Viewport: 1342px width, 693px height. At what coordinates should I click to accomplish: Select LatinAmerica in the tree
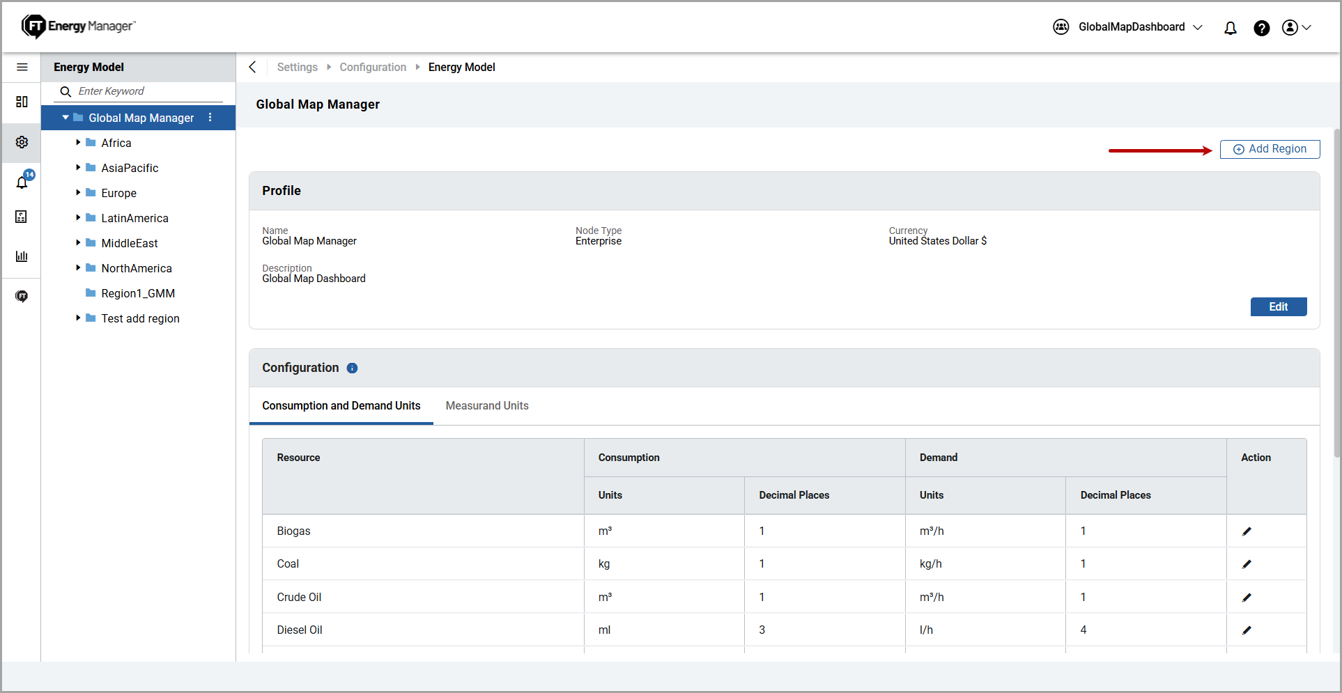coord(134,218)
